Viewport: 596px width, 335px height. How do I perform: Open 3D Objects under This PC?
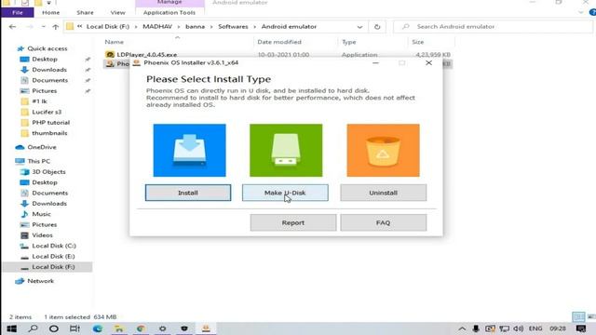click(x=48, y=172)
